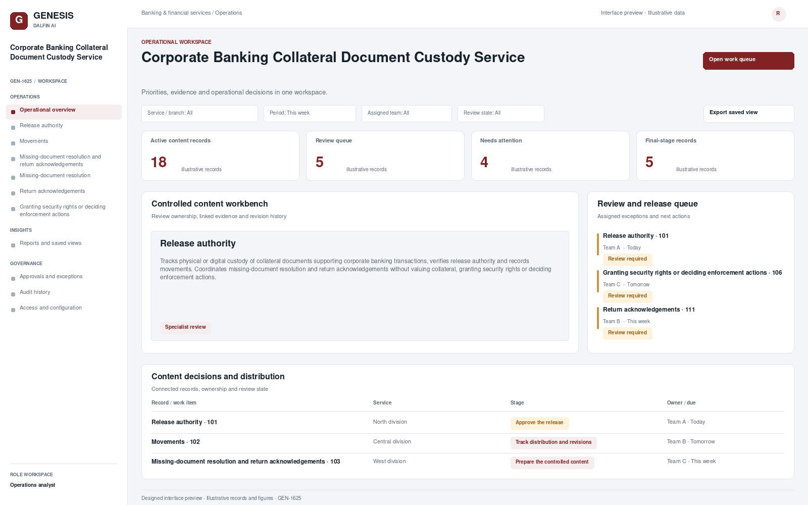Click Track distribution and revisions badge
The width and height of the screenshot is (808, 505).
(x=553, y=442)
